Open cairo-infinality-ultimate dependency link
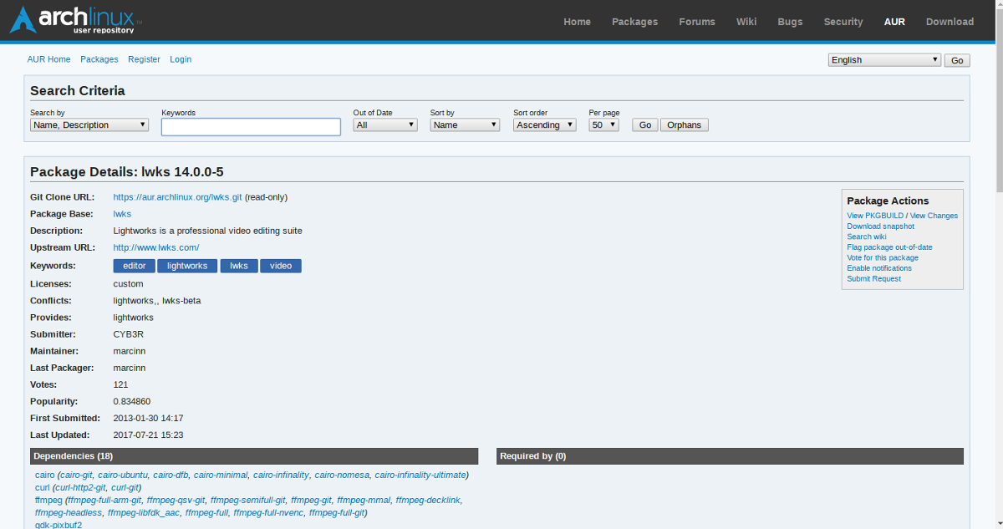The width and height of the screenshot is (1003, 529). 420,475
